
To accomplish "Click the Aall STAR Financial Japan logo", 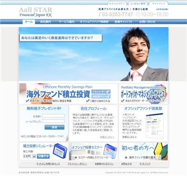I will 36,12.
